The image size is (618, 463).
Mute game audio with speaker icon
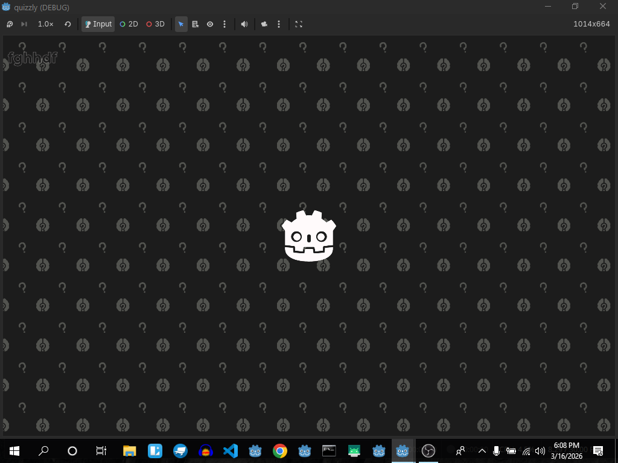pyautogui.click(x=244, y=24)
